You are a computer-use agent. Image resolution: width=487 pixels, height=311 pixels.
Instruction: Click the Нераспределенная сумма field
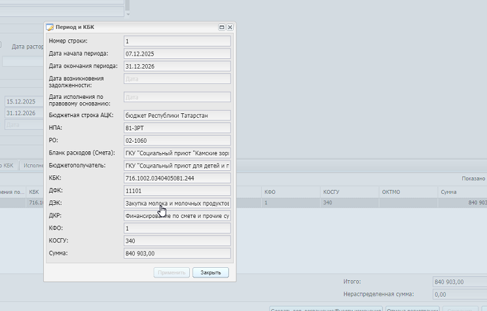(460, 294)
